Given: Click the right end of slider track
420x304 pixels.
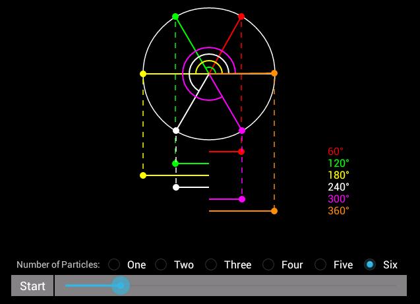Looking at the screenshot, I should click(x=398, y=286).
